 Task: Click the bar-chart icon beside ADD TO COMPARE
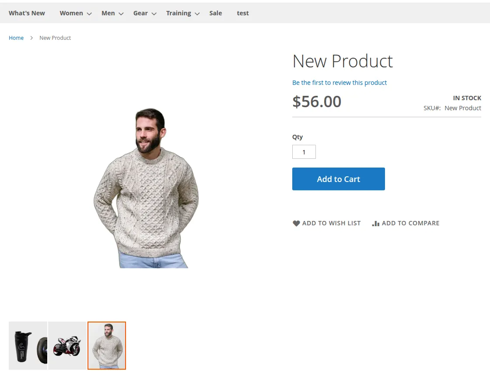tap(375, 223)
